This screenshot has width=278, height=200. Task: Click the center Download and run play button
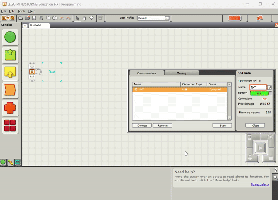[260, 148]
